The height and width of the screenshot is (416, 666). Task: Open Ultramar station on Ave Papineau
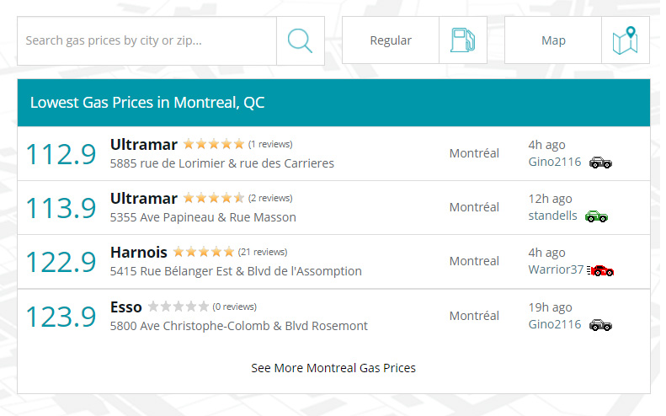(143, 199)
